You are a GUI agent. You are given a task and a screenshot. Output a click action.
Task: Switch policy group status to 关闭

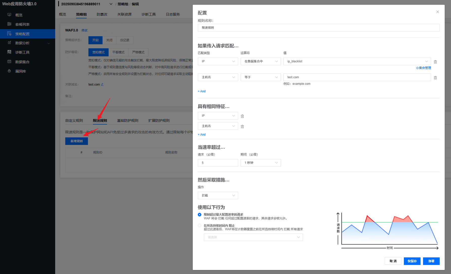(x=109, y=40)
